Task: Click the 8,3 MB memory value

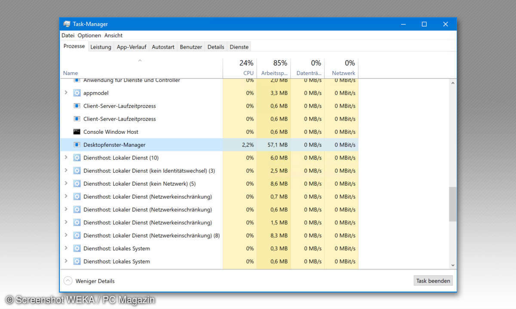Action: pyautogui.click(x=279, y=235)
